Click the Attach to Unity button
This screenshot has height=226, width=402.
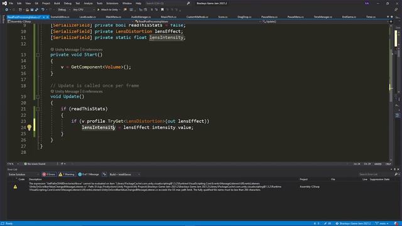tap(109, 10)
